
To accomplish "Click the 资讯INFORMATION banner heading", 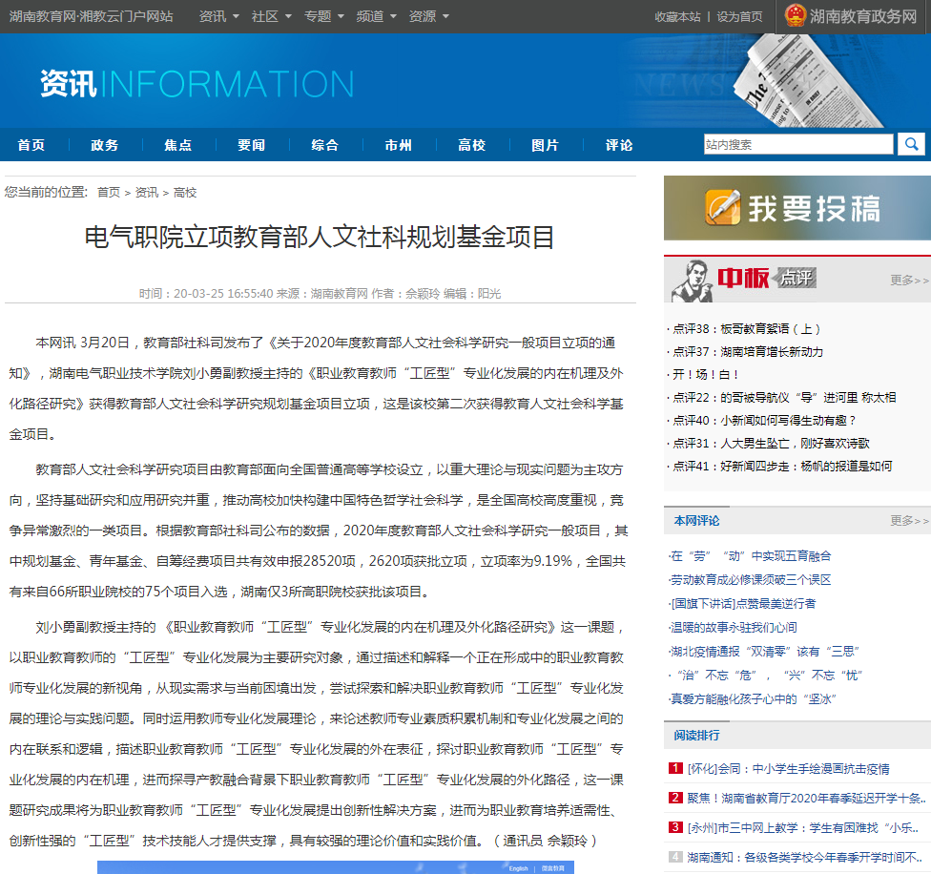I will (x=197, y=84).
